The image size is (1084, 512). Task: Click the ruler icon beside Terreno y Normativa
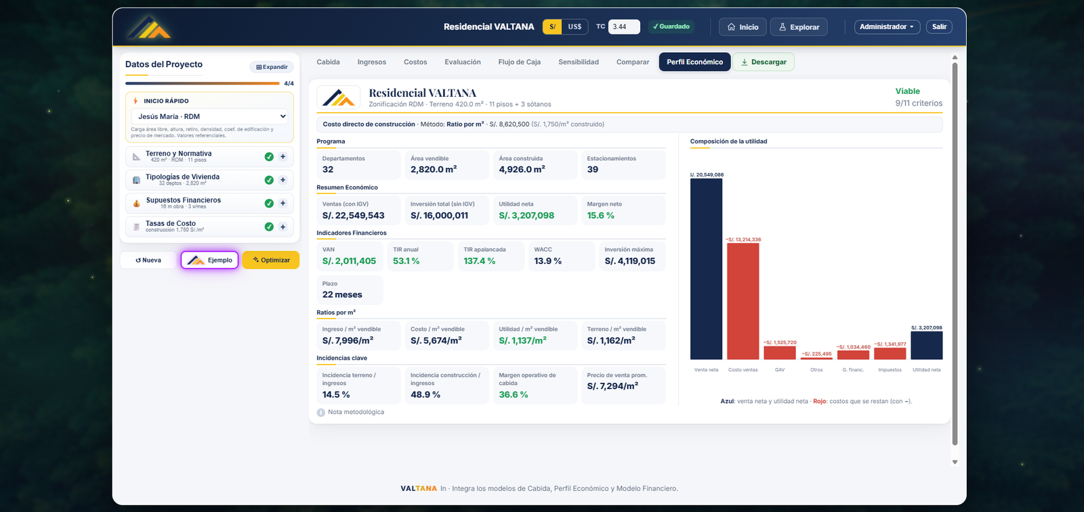(136, 157)
